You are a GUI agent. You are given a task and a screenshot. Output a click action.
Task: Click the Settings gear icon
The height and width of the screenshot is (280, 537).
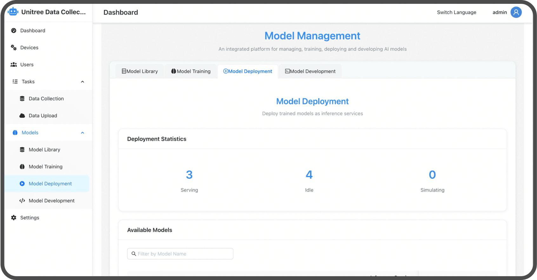point(14,217)
